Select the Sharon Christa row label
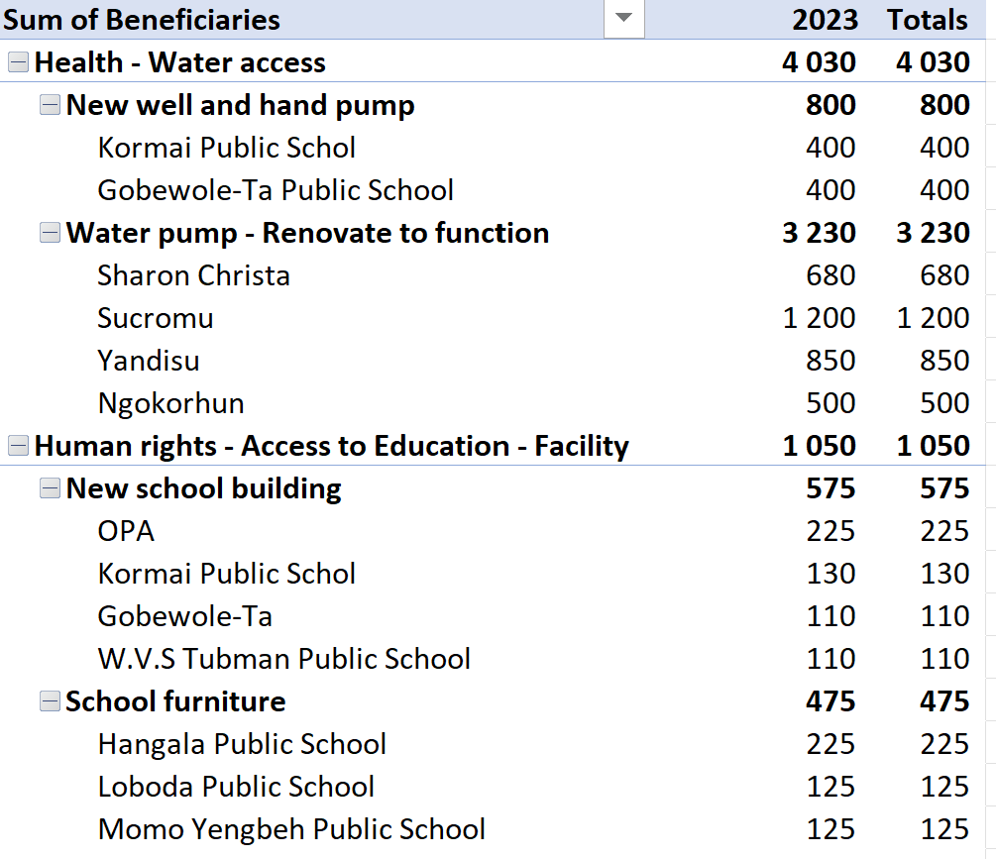Viewport: 996px width, 859px height. (193, 275)
